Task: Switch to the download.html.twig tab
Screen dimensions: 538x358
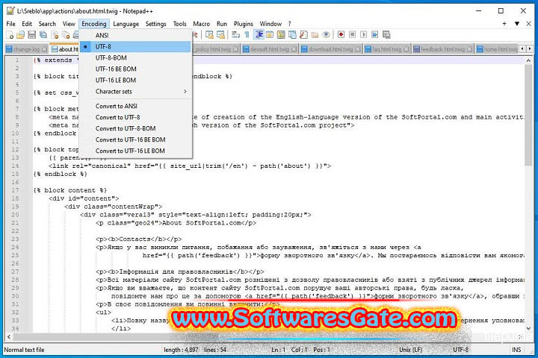Action: click(330, 49)
